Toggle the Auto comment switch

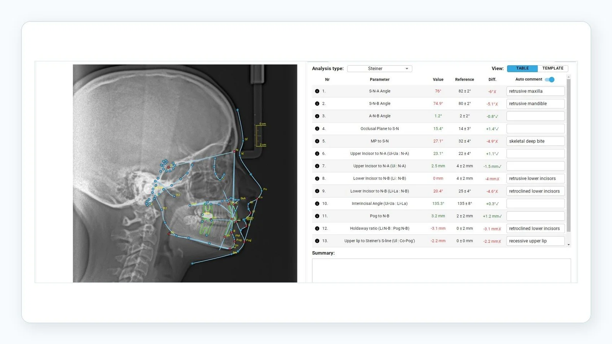[x=550, y=80]
